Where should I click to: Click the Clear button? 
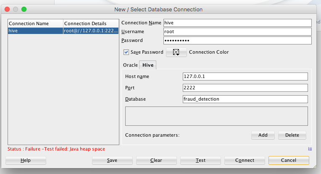tap(156, 160)
